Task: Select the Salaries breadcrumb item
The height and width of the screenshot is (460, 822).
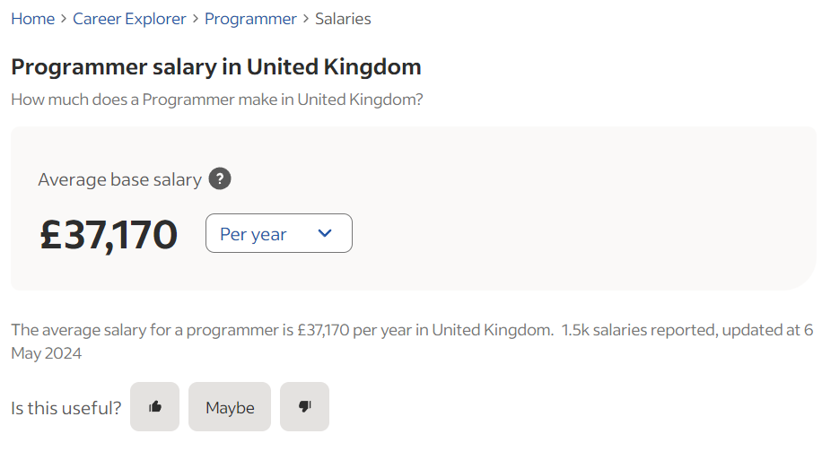Action: (343, 19)
